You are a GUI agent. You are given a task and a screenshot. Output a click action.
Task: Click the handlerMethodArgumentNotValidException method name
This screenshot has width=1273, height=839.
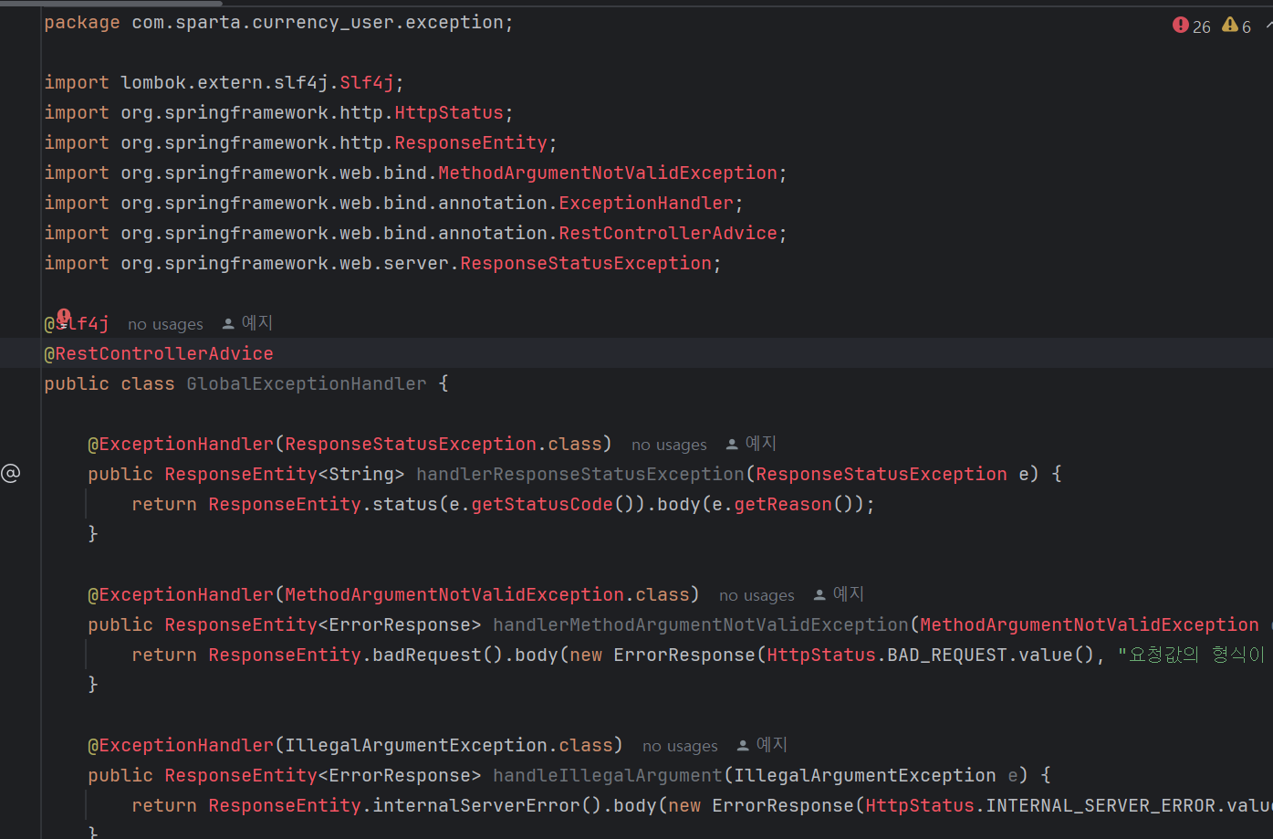701,624
